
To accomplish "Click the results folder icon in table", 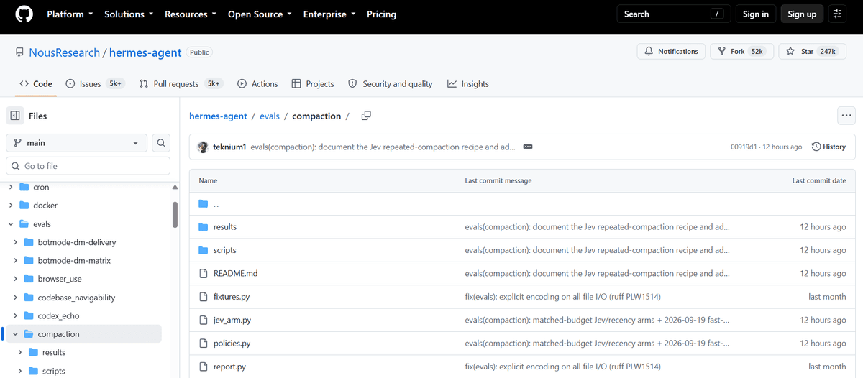I will click(x=203, y=227).
